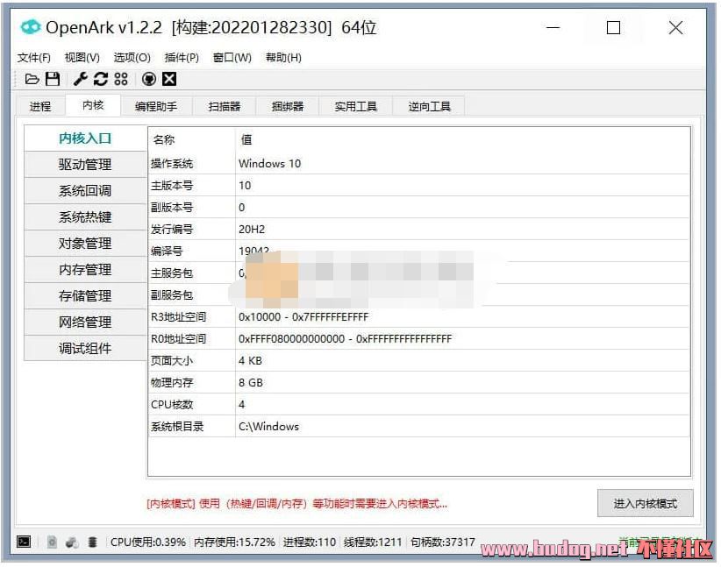Open the 视图(V) menu

(x=82, y=58)
